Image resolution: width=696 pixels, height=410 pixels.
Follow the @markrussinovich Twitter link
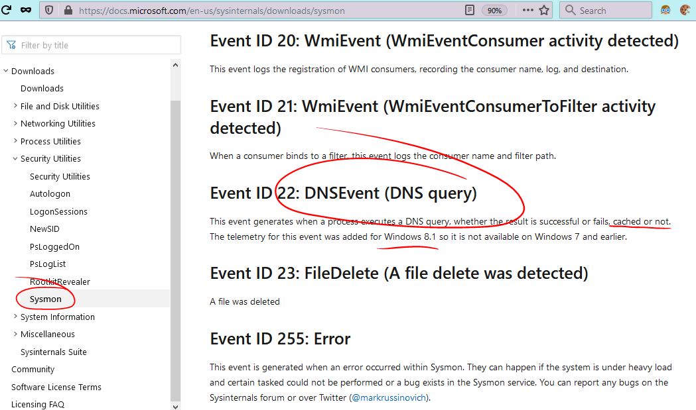389,397
